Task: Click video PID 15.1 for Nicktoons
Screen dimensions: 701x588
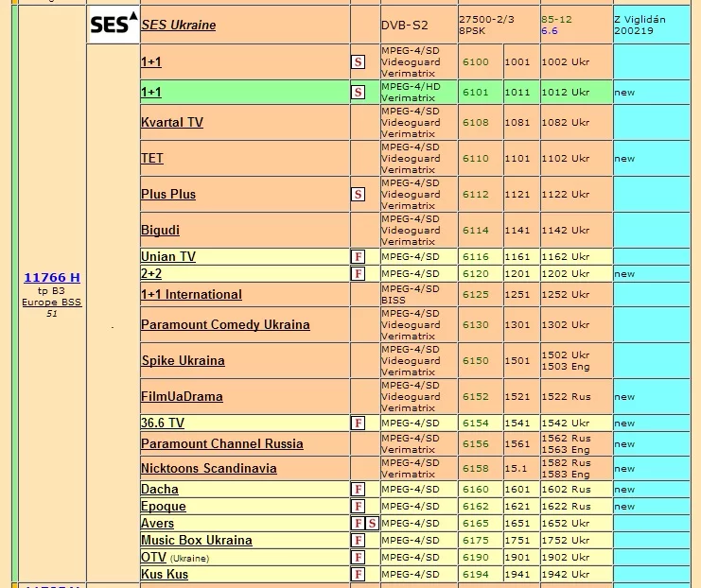Action: pyautogui.click(x=516, y=468)
